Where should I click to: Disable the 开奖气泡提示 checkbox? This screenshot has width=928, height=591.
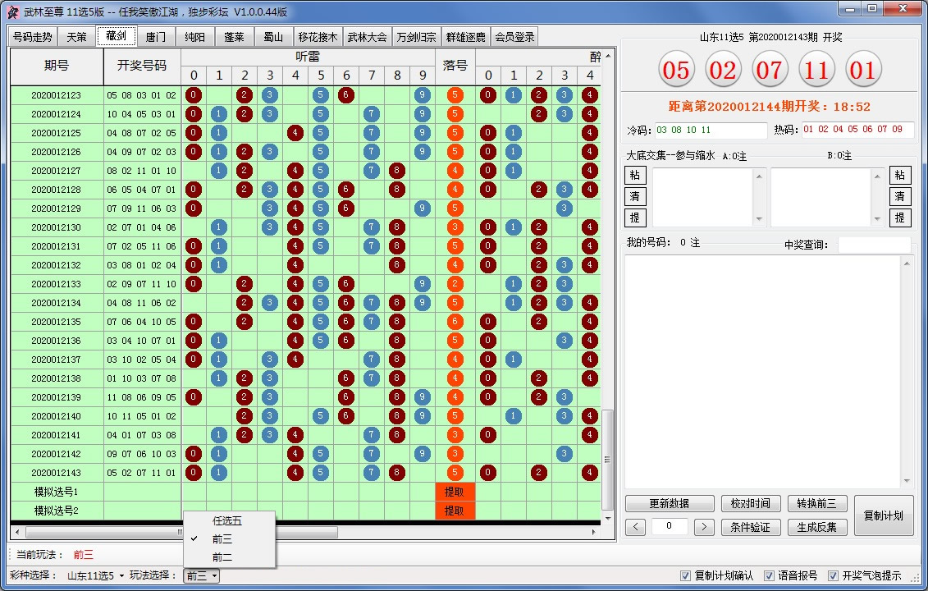[835, 577]
